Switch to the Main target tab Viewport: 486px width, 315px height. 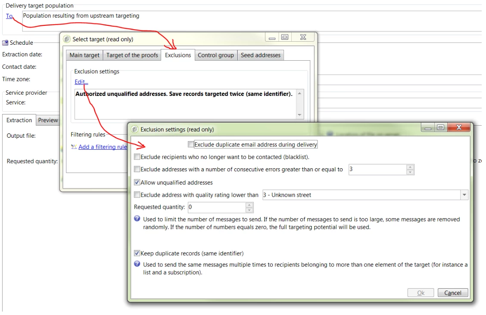84,56
